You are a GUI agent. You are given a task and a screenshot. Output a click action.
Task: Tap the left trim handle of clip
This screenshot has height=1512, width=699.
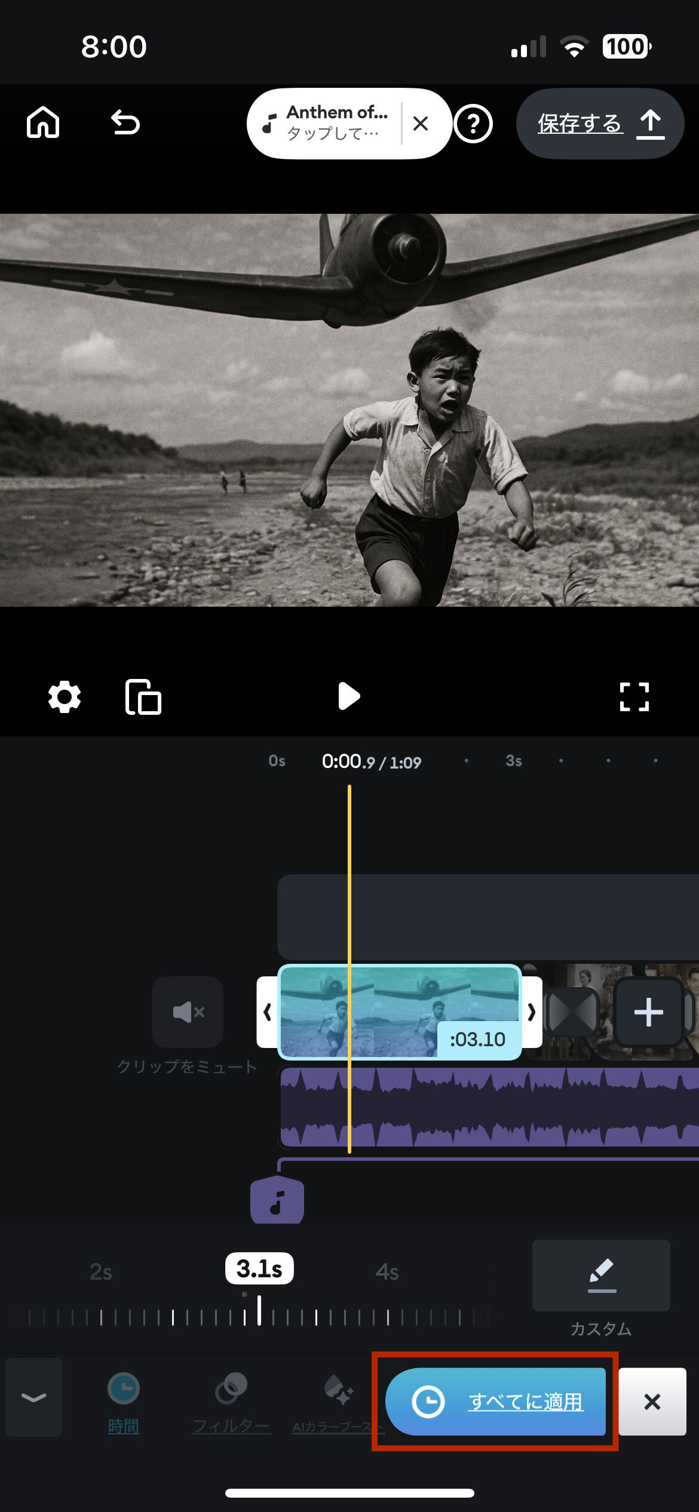[x=267, y=1012]
